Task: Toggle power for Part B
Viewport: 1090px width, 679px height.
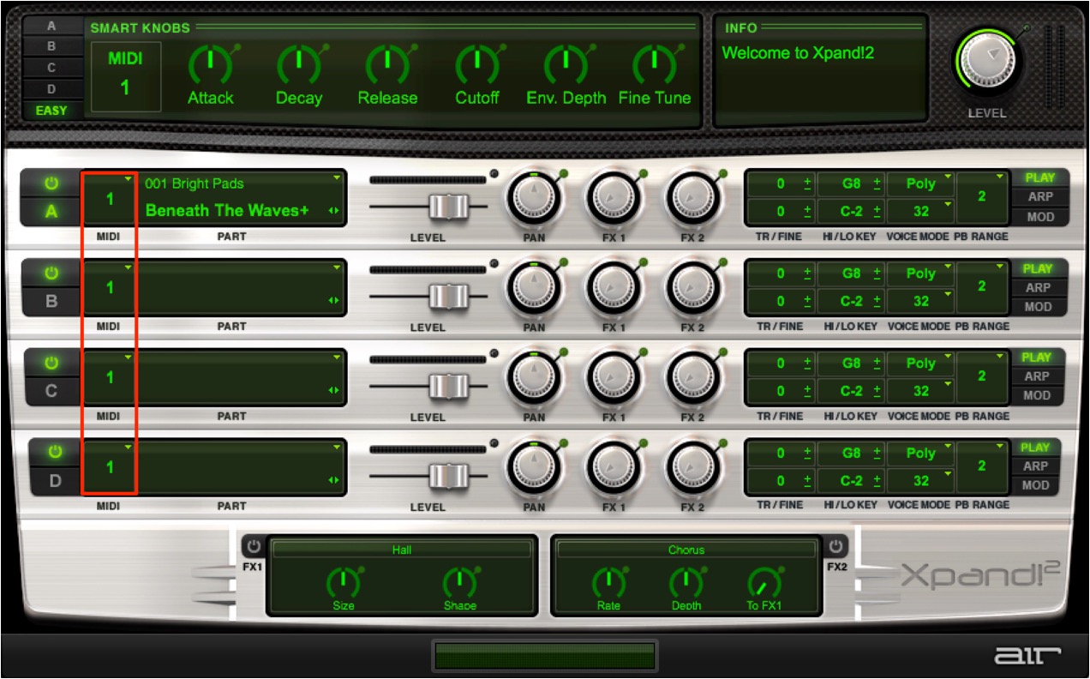Action: click(x=51, y=273)
